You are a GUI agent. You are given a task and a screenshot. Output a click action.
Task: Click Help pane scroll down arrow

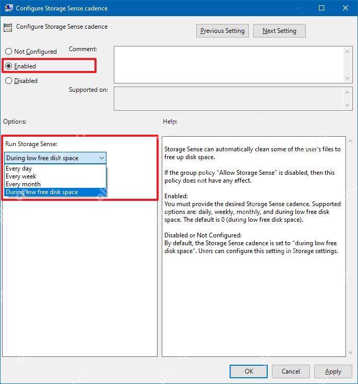click(350, 352)
